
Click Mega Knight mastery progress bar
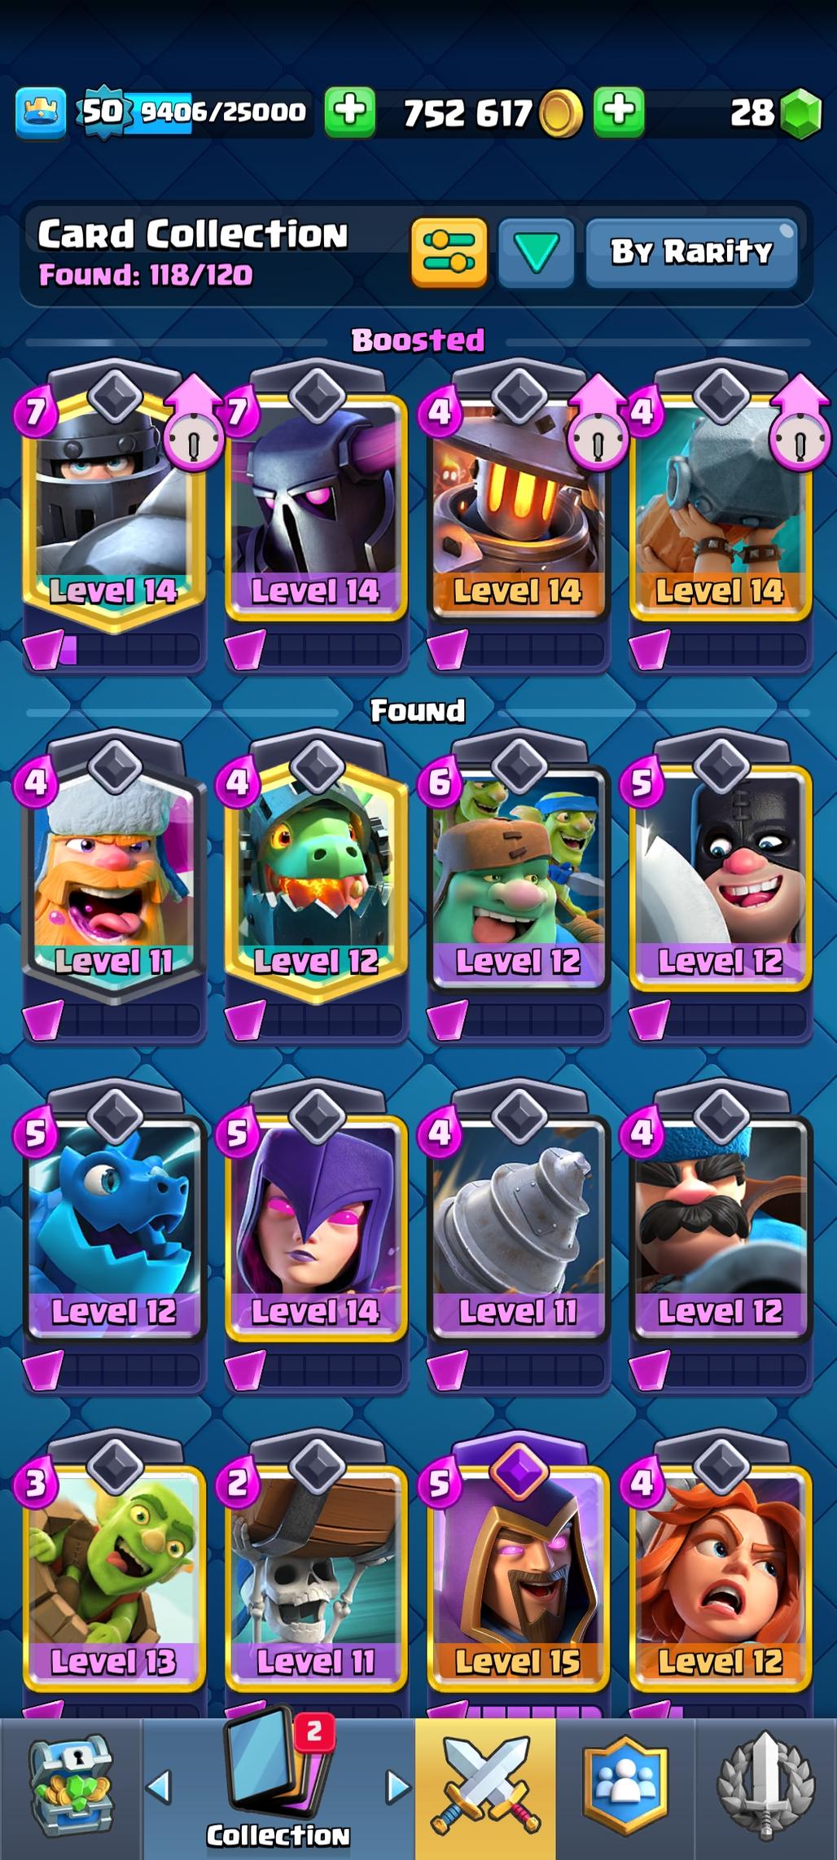[x=114, y=650]
